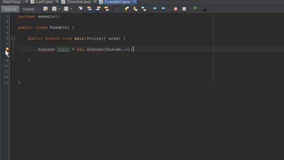
Task: Click the Forward navigation icon in editor toolbar
Action: 66,9
